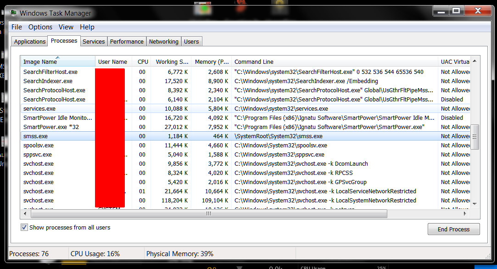497x269 pixels.
Task: Click the 109,104 K memory value
Action: pyautogui.click(x=215, y=201)
